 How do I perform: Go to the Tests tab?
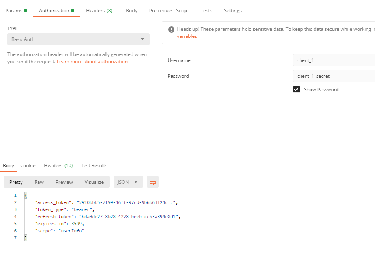[x=206, y=11]
